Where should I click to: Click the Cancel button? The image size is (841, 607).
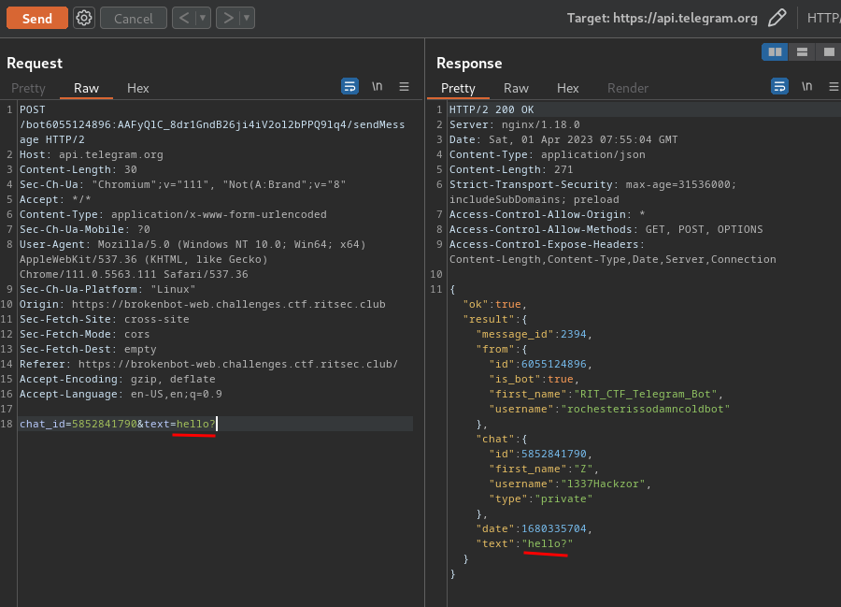pyautogui.click(x=134, y=19)
